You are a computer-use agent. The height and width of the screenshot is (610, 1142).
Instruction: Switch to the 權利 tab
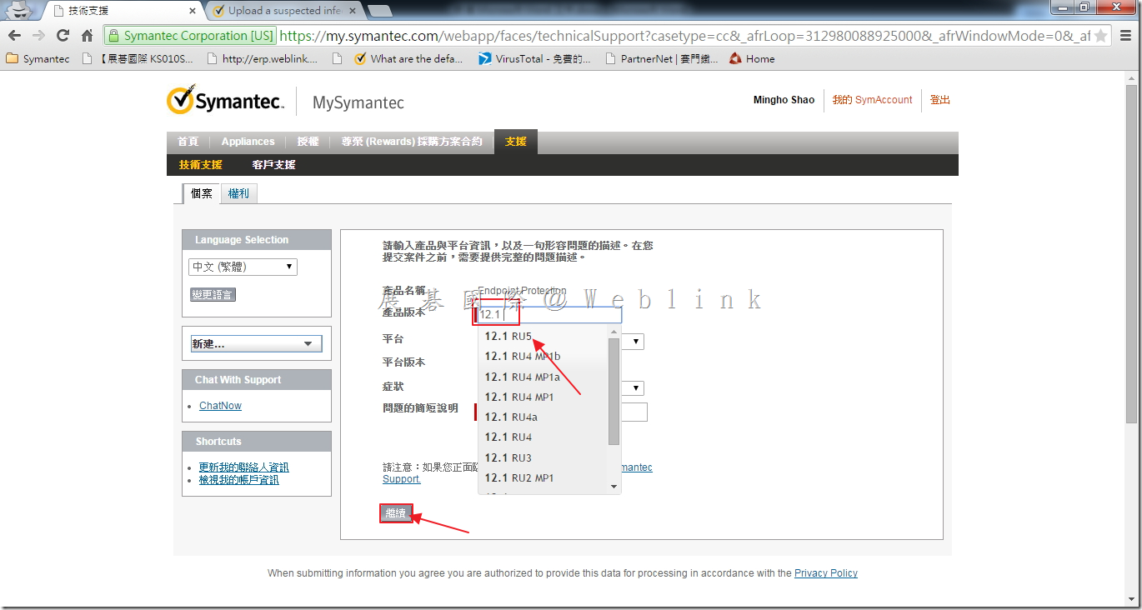tap(238, 193)
